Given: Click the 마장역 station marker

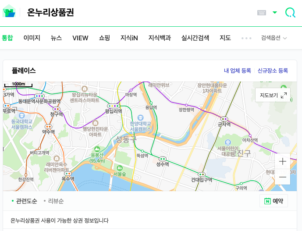Looking at the screenshot, I should tap(131, 90).
